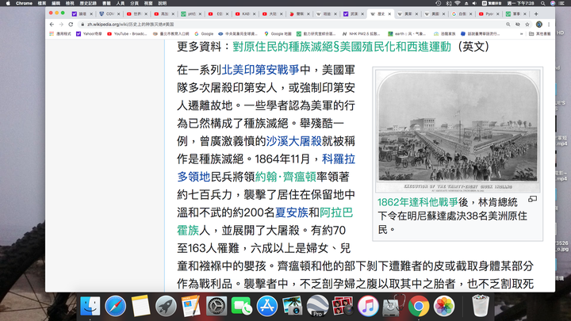Switch to the COV tab
This screenshot has height=321, width=571.
tap(109, 13)
